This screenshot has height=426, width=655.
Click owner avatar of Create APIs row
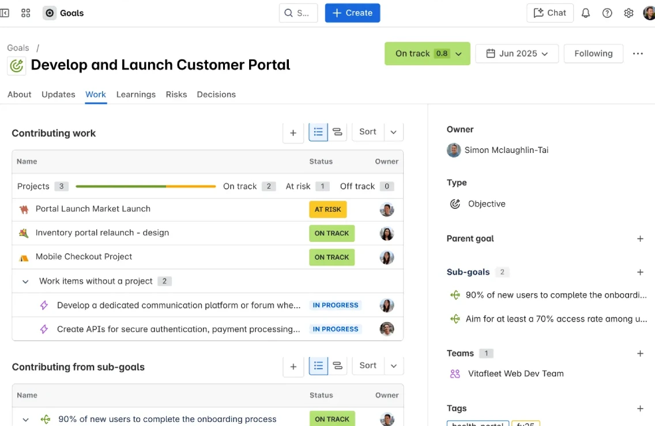(x=387, y=329)
